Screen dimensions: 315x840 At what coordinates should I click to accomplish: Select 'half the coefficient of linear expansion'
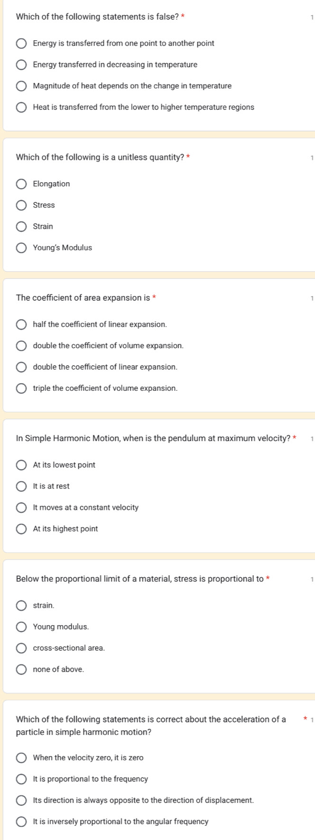22,325
